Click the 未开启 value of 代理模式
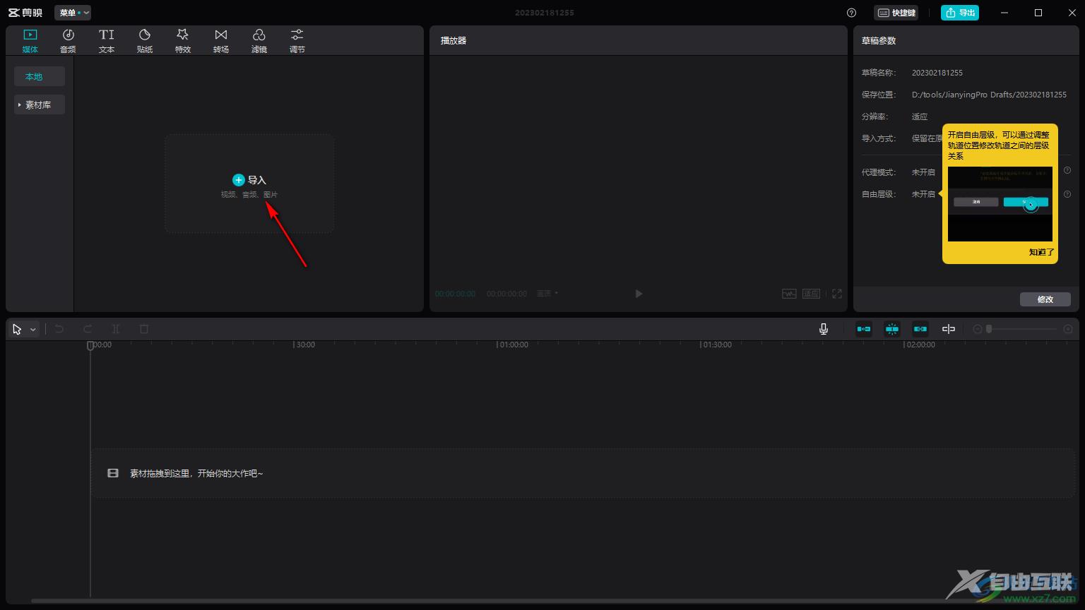1085x610 pixels. coord(923,172)
